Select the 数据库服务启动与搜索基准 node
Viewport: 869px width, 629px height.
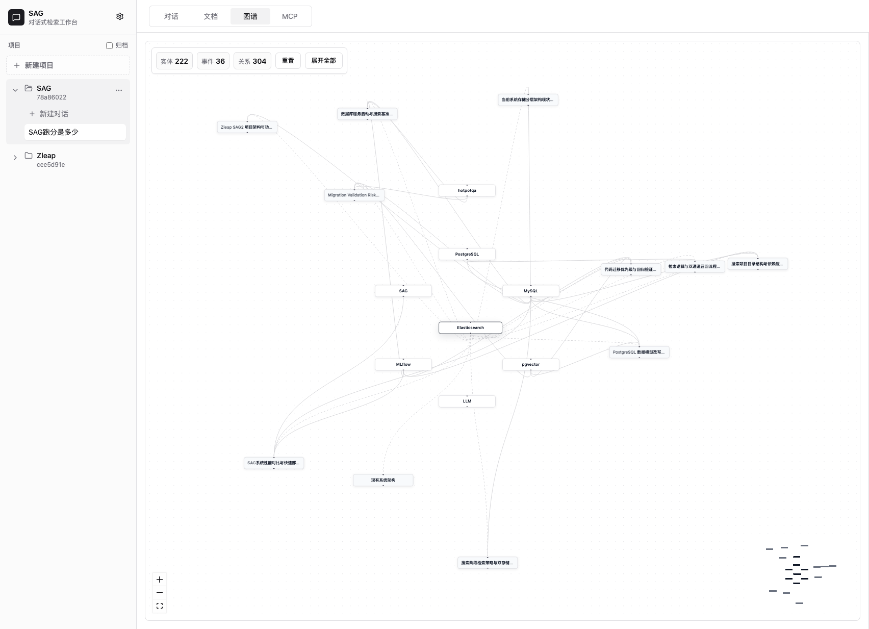[367, 114]
